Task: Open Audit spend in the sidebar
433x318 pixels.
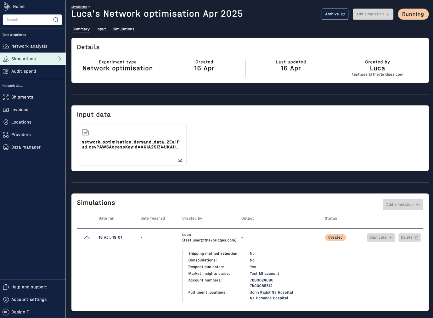Action: [23, 71]
